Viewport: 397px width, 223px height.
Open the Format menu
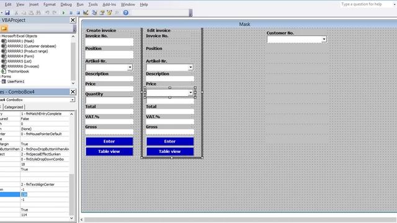click(x=50, y=4)
